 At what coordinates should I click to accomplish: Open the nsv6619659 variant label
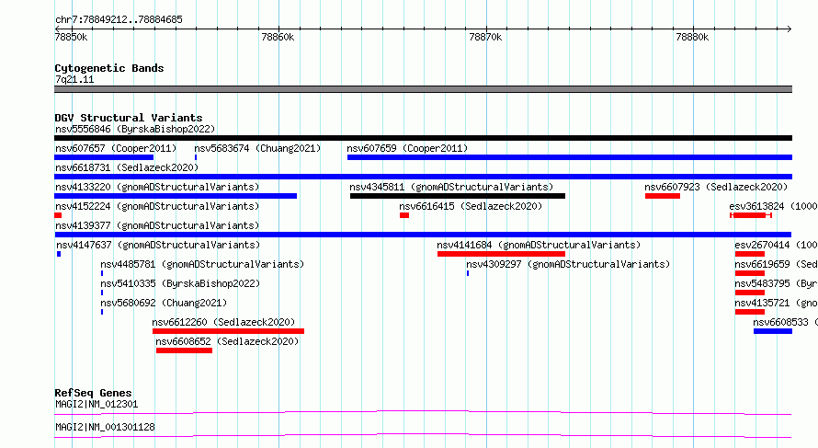click(777, 264)
